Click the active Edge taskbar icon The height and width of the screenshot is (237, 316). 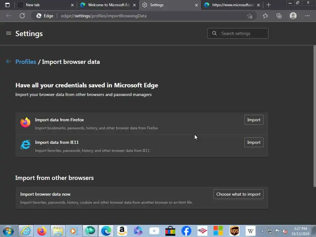pyautogui.click(x=106, y=231)
